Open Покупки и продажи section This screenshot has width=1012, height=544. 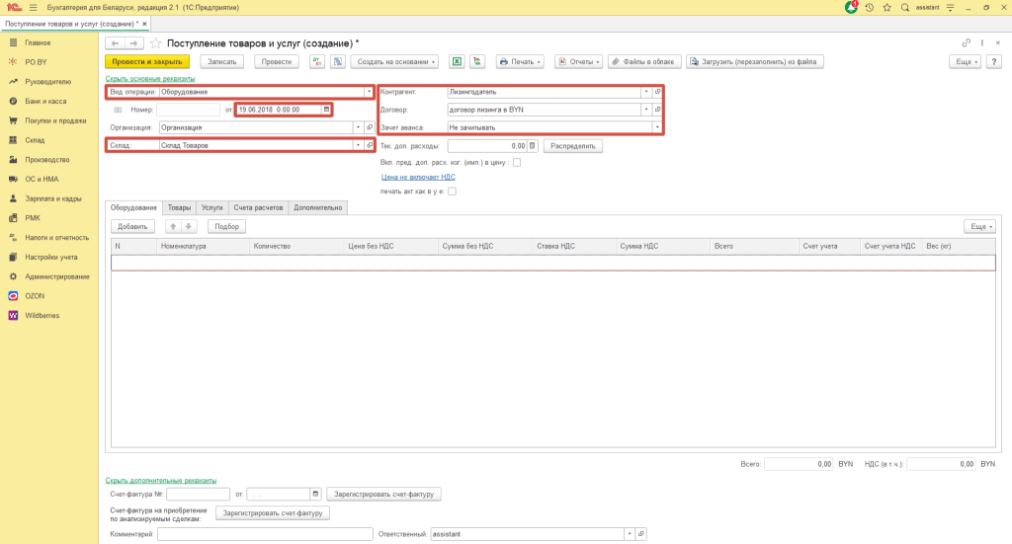(55, 120)
